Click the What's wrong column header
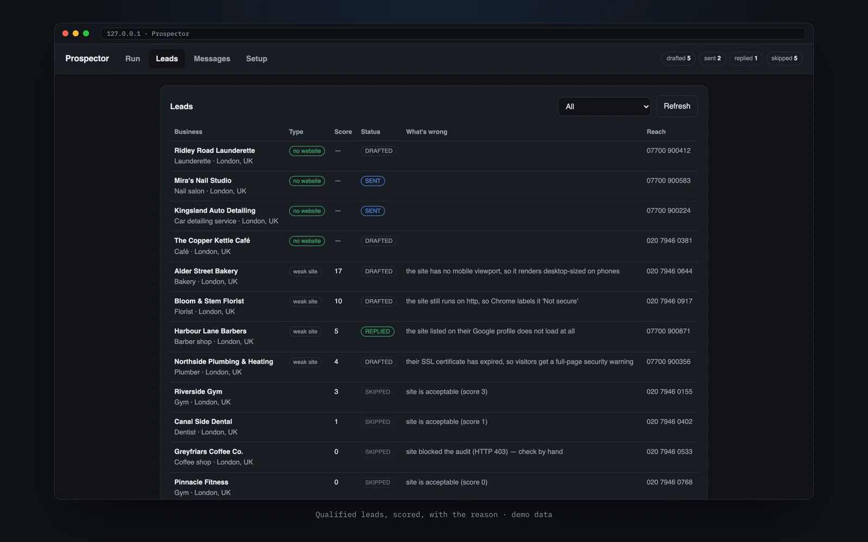Image resolution: width=868 pixels, height=542 pixels. click(x=426, y=132)
